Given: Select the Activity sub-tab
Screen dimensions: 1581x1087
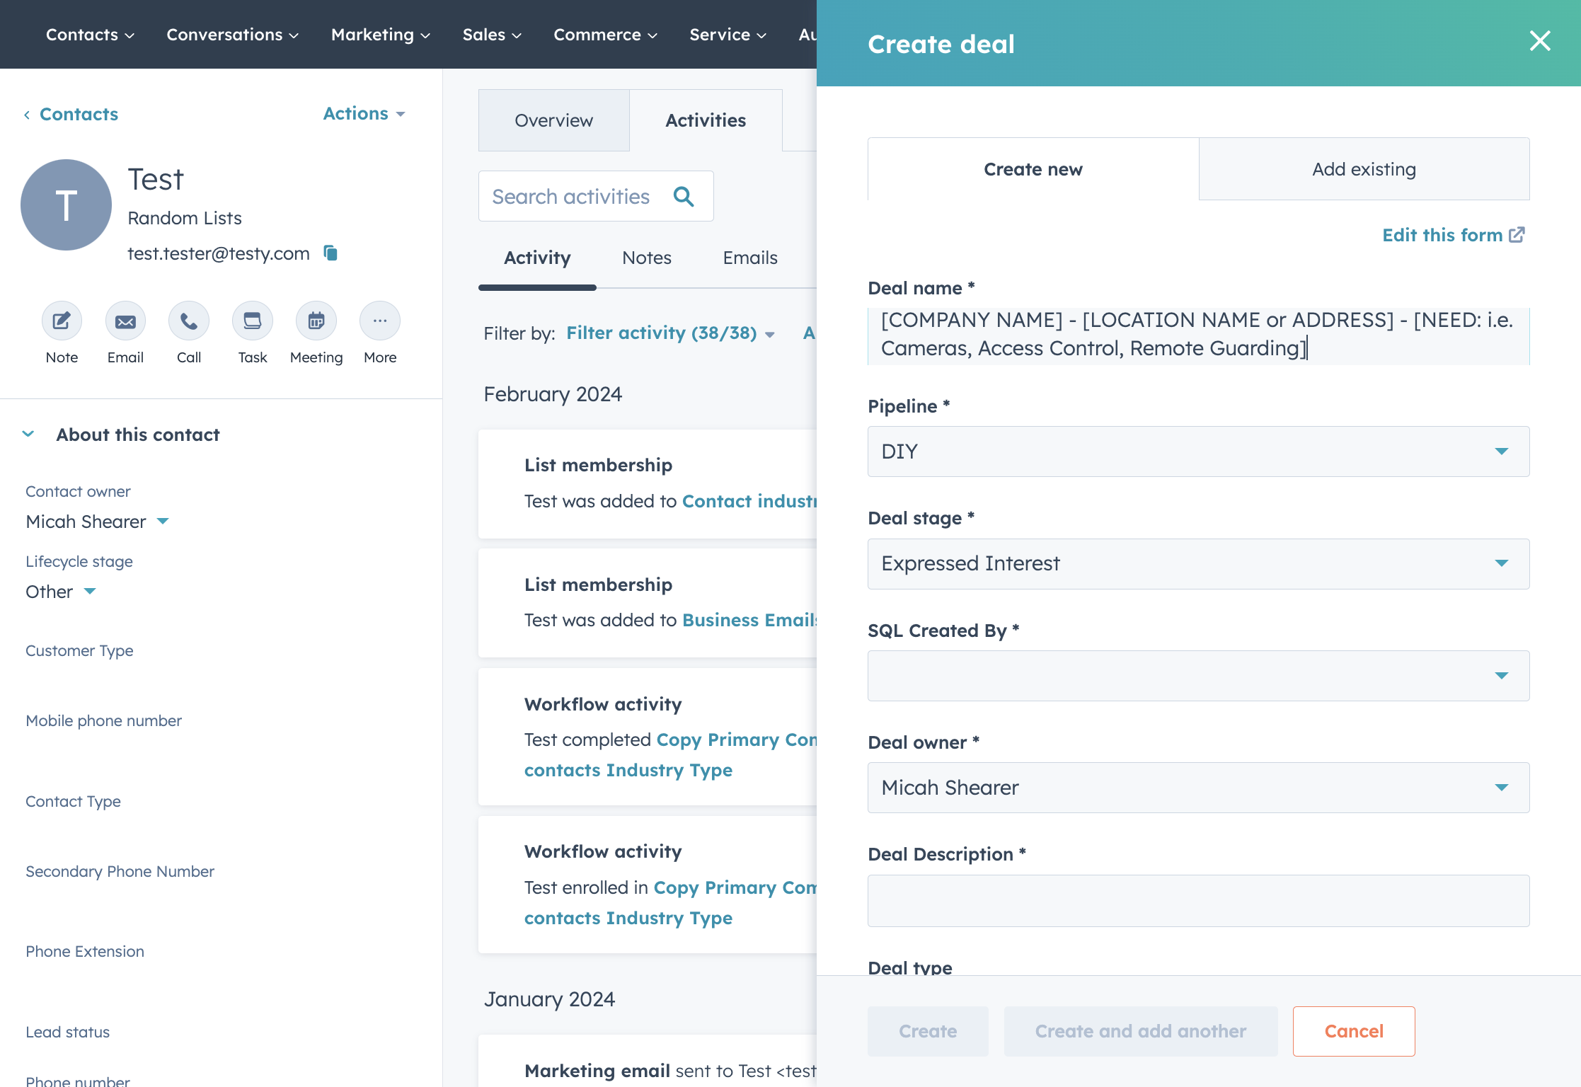Looking at the screenshot, I should point(537,258).
